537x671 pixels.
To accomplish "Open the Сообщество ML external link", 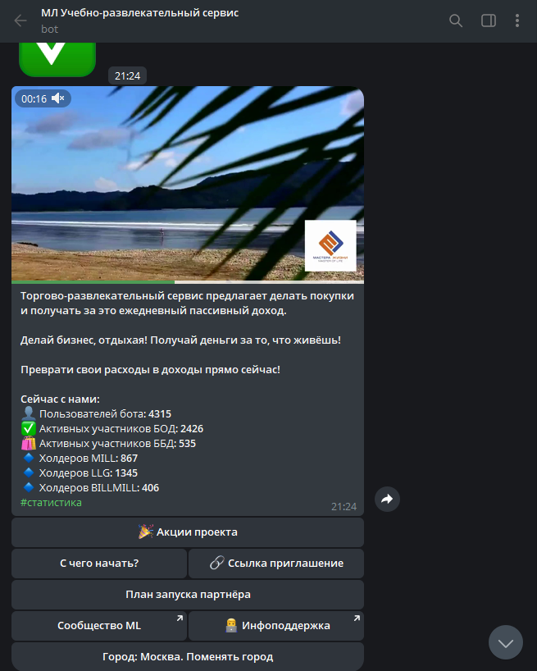I will tap(99, 626).
